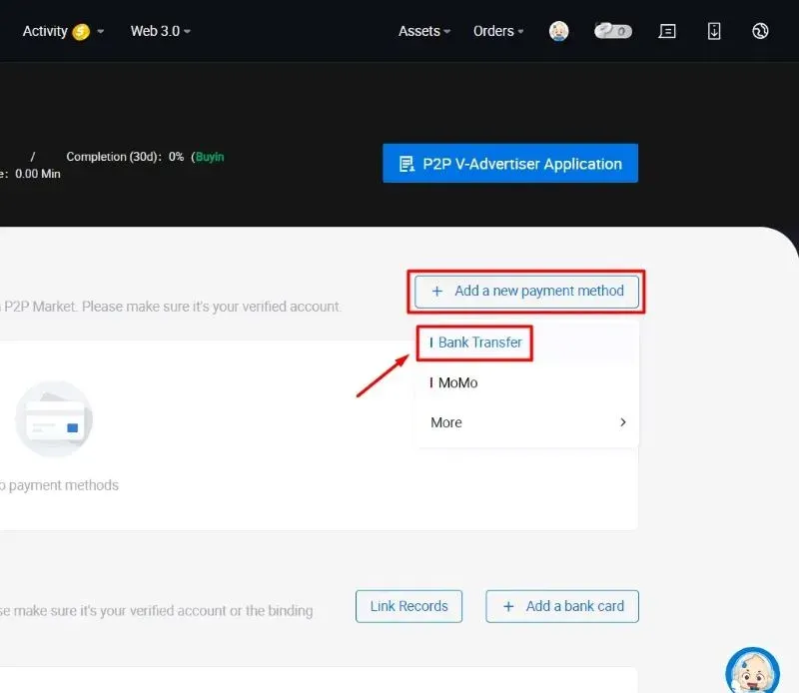
Task: Expand More payment options via the chevron
Action: point(623,422)
